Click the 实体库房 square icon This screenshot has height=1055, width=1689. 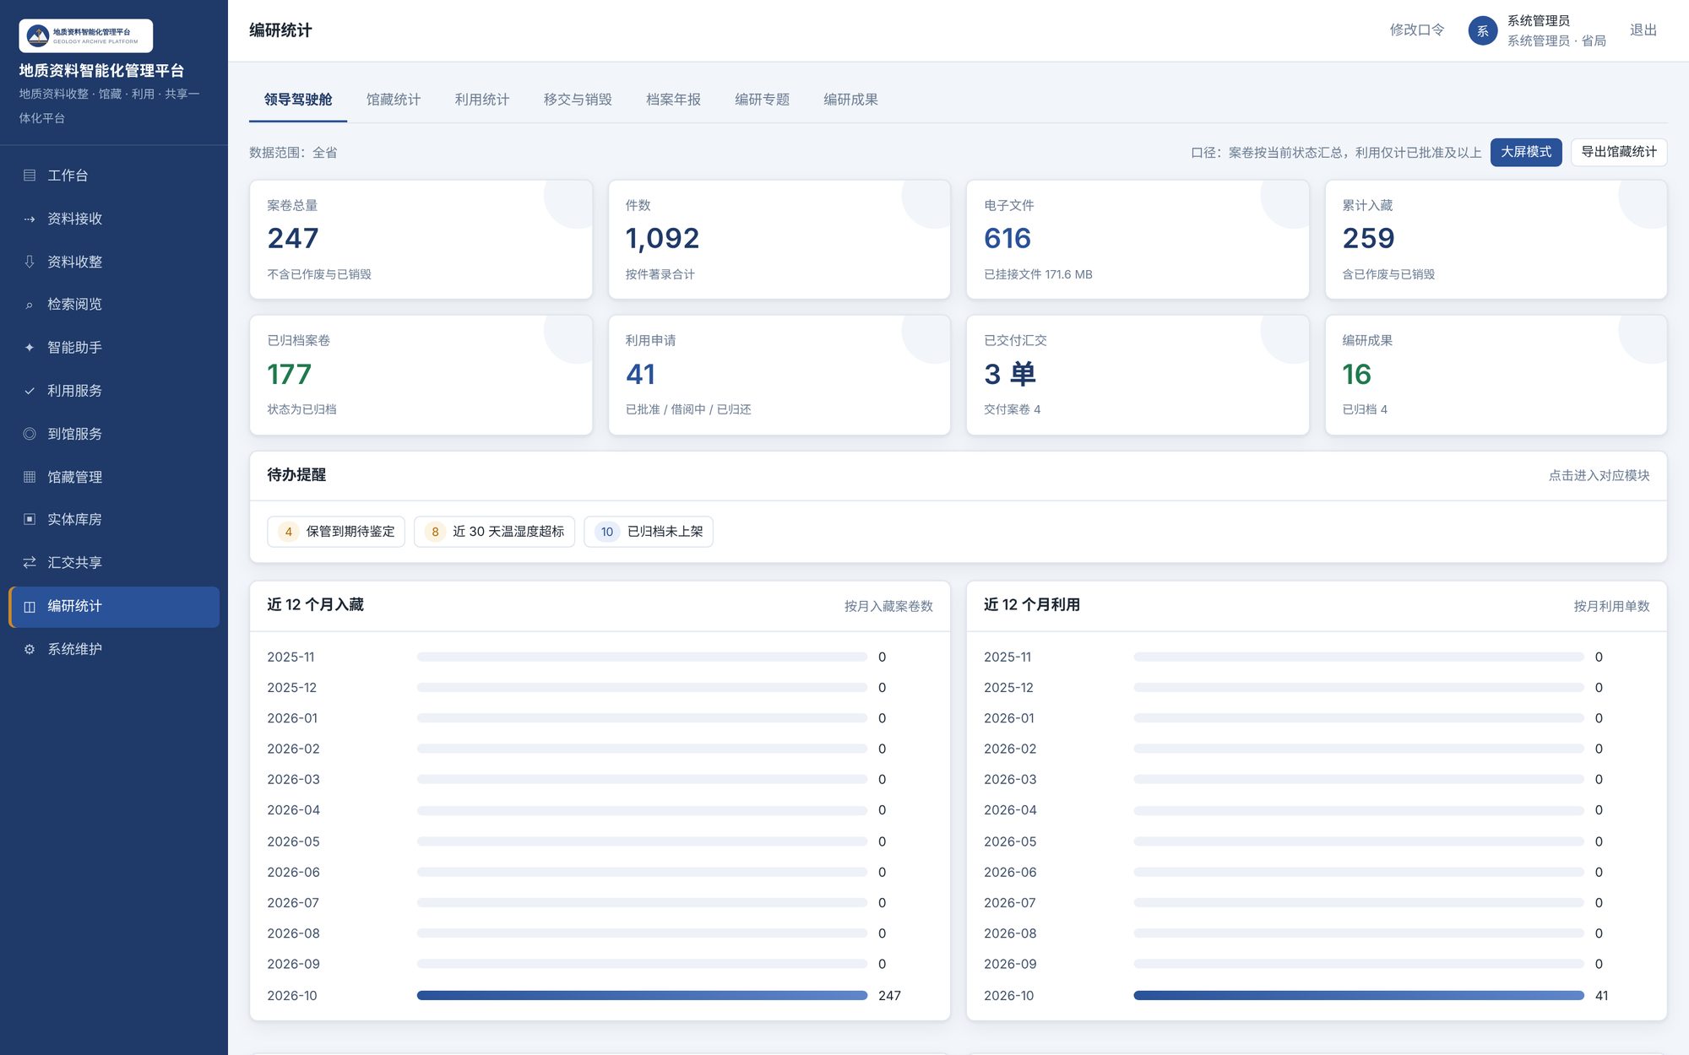coord(30,519)
